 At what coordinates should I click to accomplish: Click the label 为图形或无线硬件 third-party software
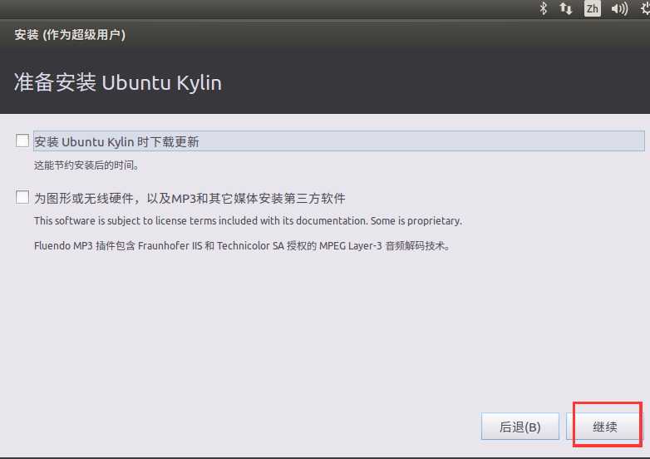click(x=190, y=198)
